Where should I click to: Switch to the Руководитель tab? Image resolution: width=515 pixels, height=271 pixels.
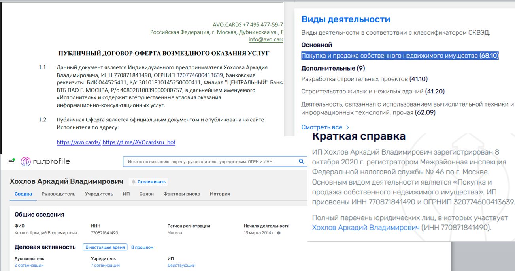click(58, 194)
